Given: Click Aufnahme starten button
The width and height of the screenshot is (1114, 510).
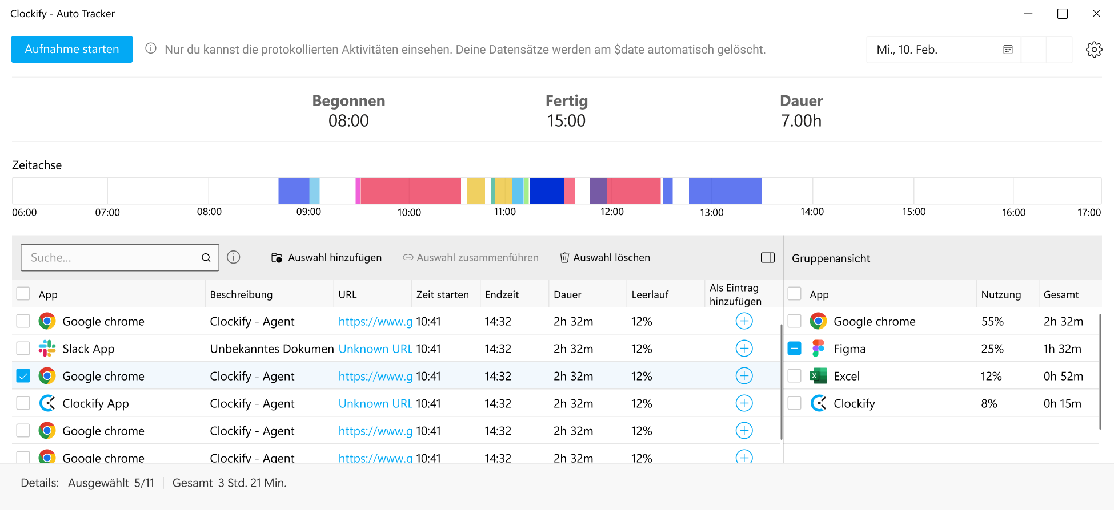Looking at the screenshot, I should (x=72, y=50).
